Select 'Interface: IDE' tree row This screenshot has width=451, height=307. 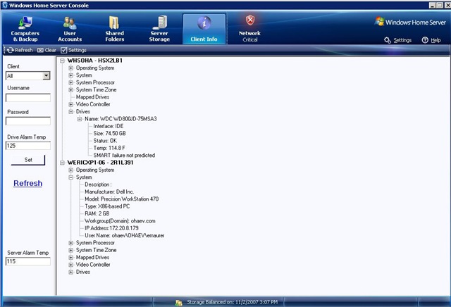pos(109,126)
